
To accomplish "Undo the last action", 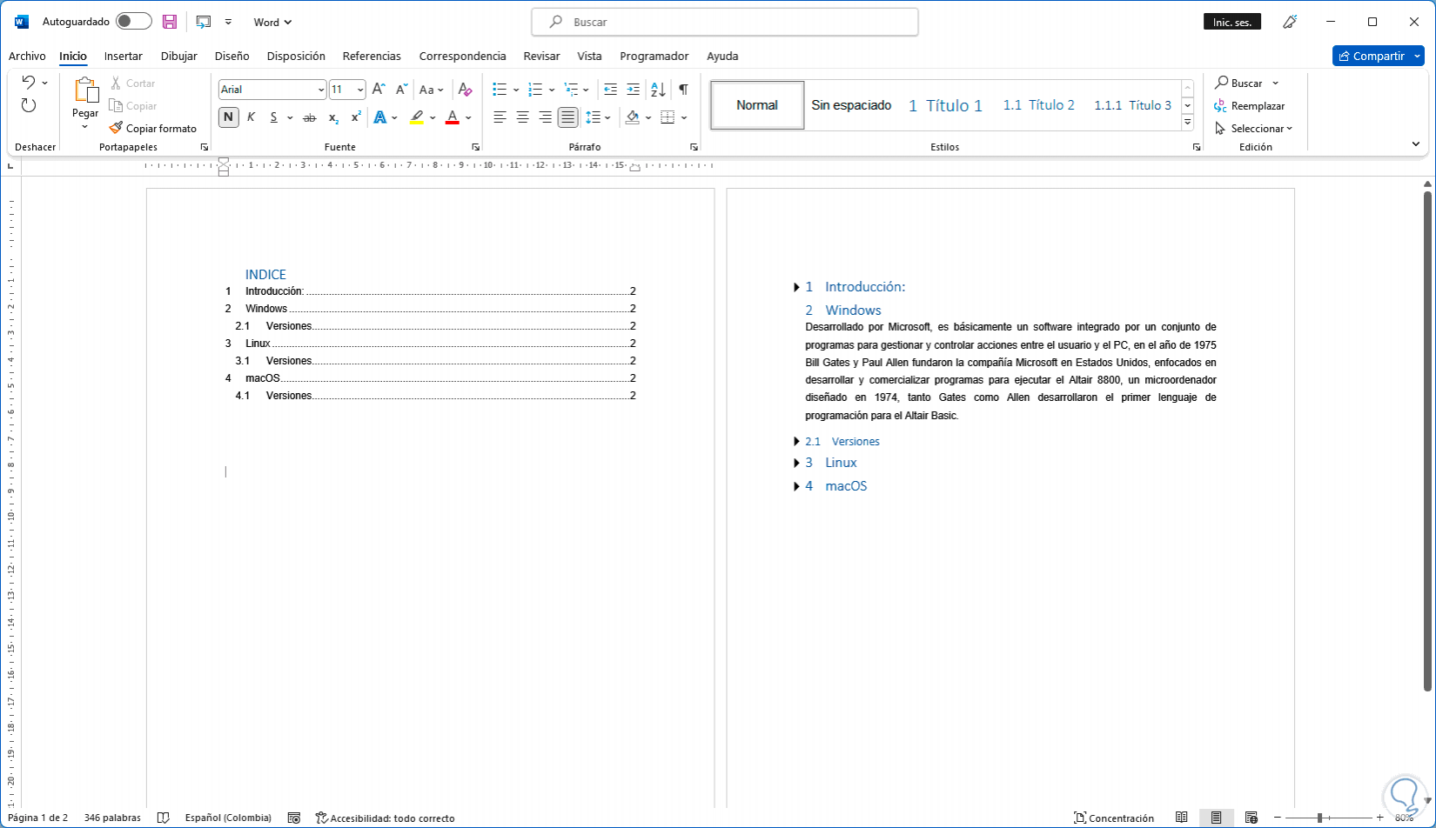I will coord(29,83).
